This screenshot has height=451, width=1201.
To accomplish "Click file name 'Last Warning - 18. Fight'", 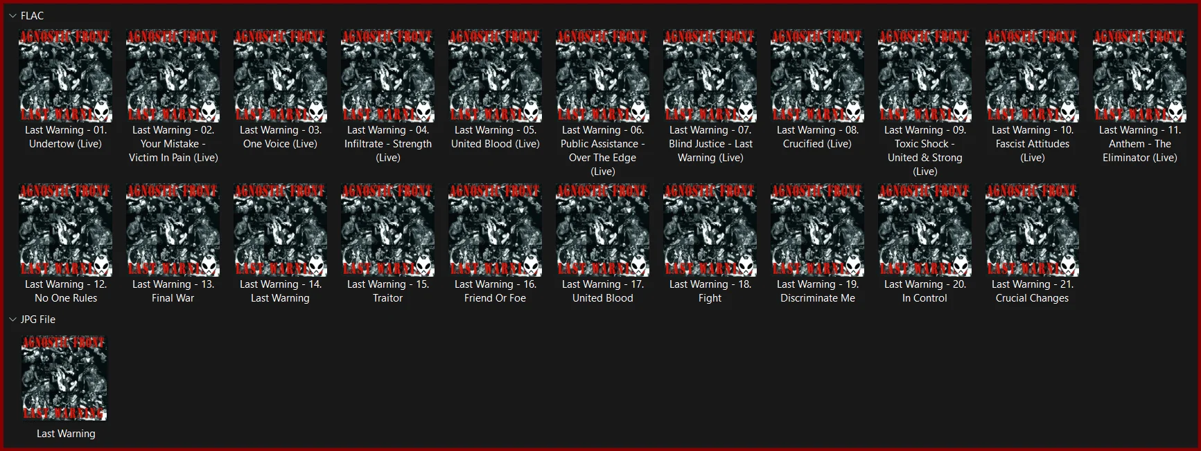I will click(710, 291).
